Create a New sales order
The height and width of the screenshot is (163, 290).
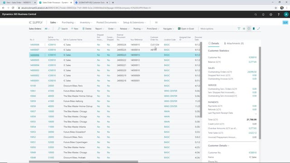point(75,29)
